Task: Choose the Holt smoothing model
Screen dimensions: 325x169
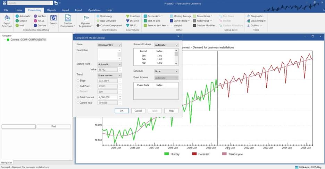Action: pyautogui.click(x=17, y=25)
